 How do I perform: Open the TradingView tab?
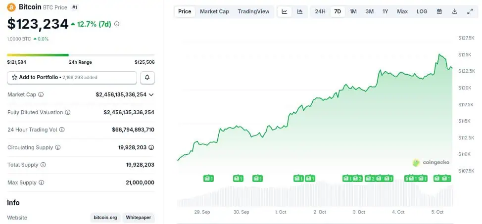253,11
